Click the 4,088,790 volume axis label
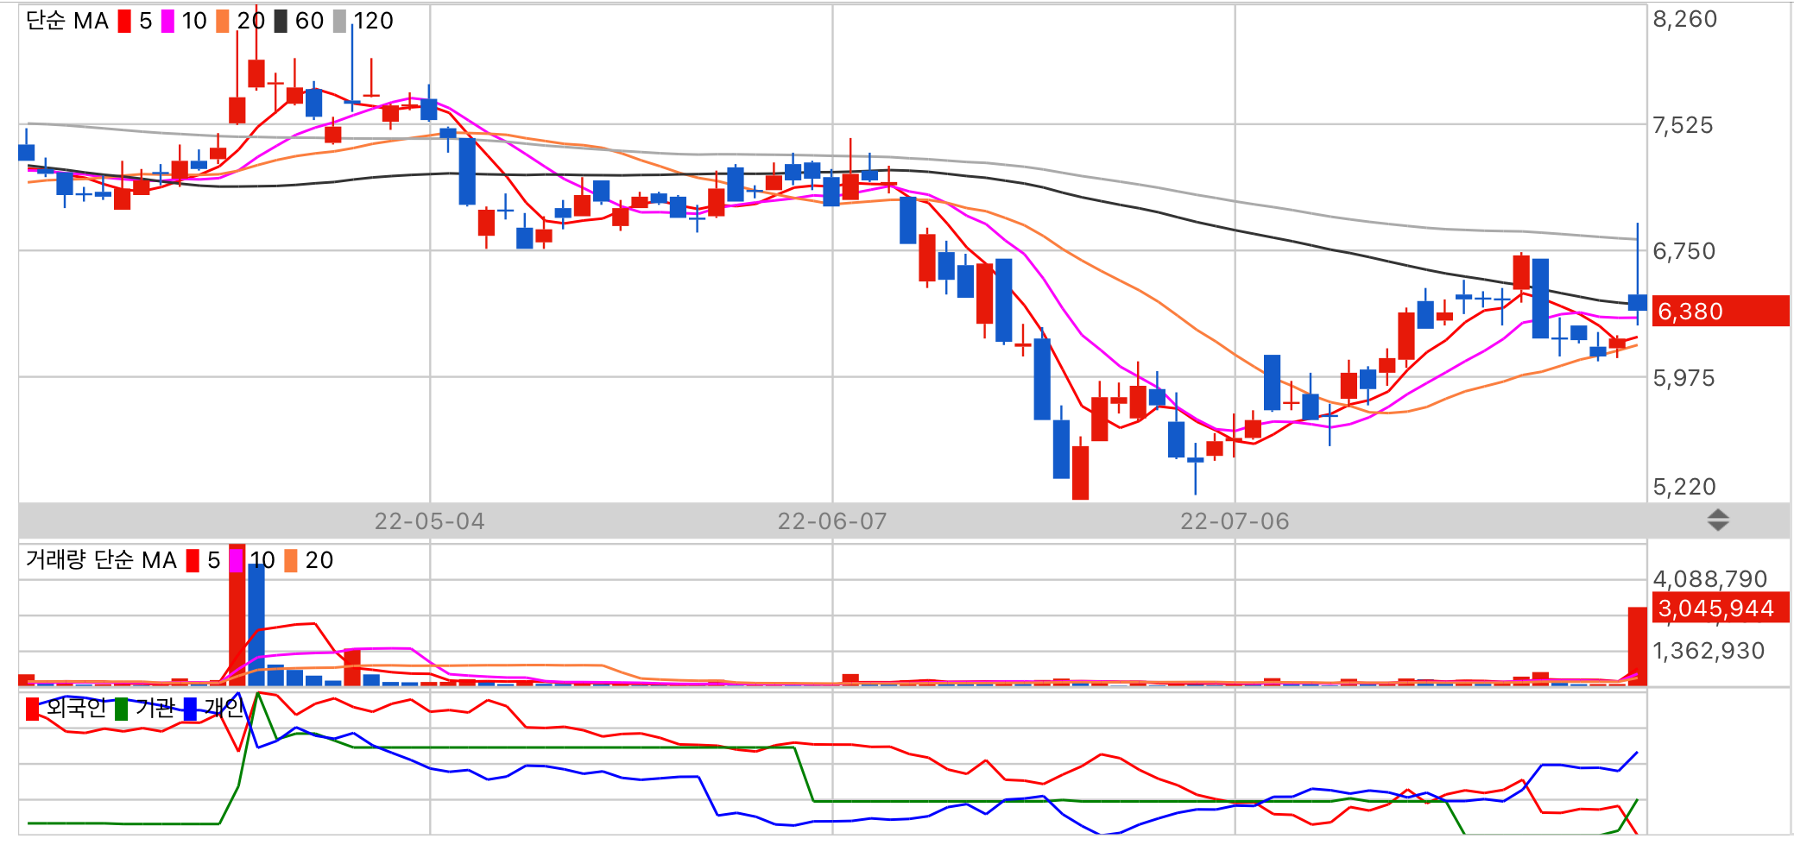The width and height of the screenshot is (1794, 845). pyautogui.click(x=1710, y=578)
